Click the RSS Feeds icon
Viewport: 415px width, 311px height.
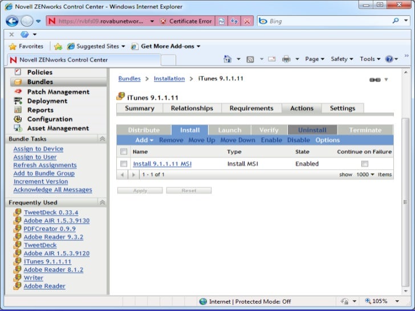pyautogui.click(x=250, y=59)
